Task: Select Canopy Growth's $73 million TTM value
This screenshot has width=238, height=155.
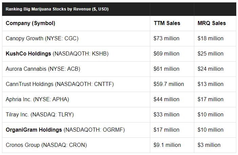Action: click(166, 39)
